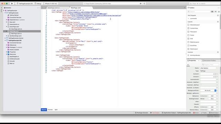Show the Tasks pad

click(204, 113)
